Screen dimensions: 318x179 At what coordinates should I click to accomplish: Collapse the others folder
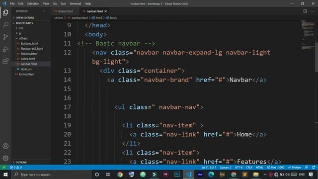(23, 38)
